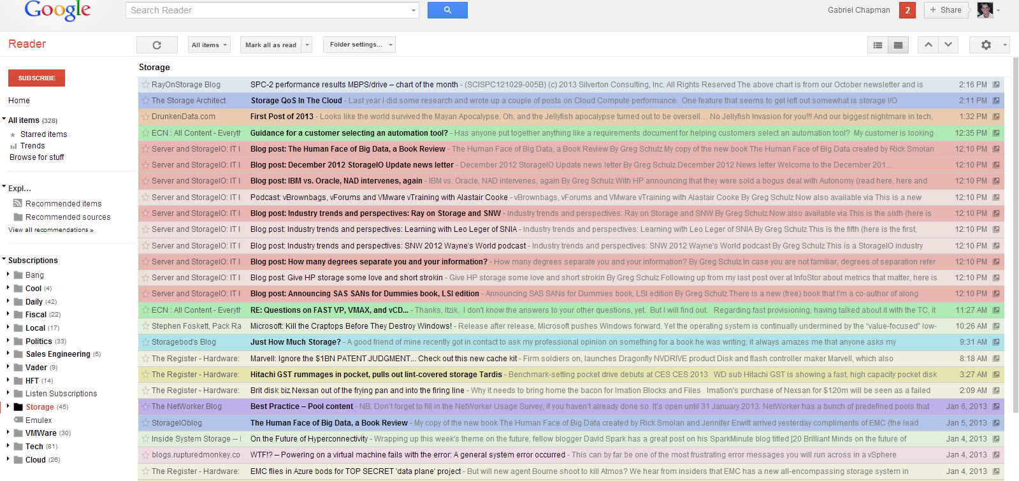Screen dimensions: 1019x481
Task: Star the Guidance for a customer post
Action: [x=145, y=133]
